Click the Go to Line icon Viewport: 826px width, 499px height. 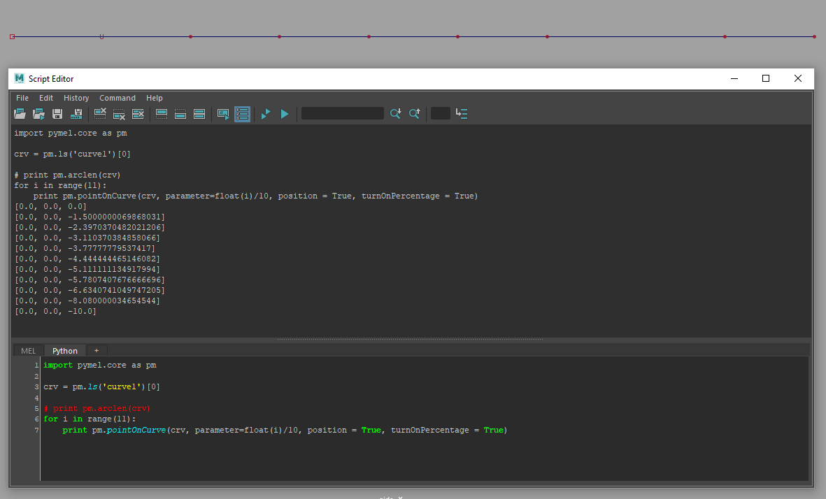click(x=462, y=113)
